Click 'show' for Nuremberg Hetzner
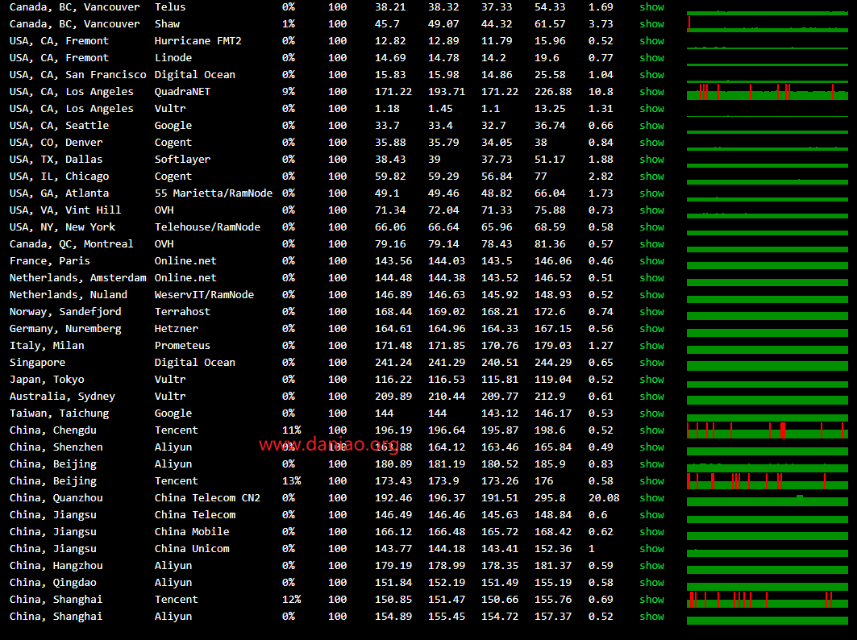The height and width of the screenshot is (640, 857). (651, 329)
